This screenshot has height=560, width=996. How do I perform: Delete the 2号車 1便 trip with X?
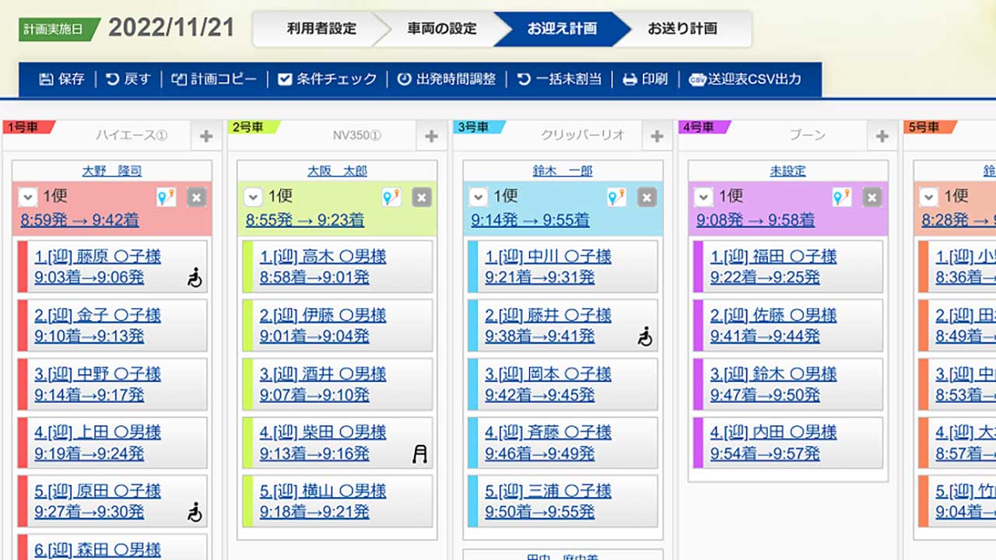[422, 198]
